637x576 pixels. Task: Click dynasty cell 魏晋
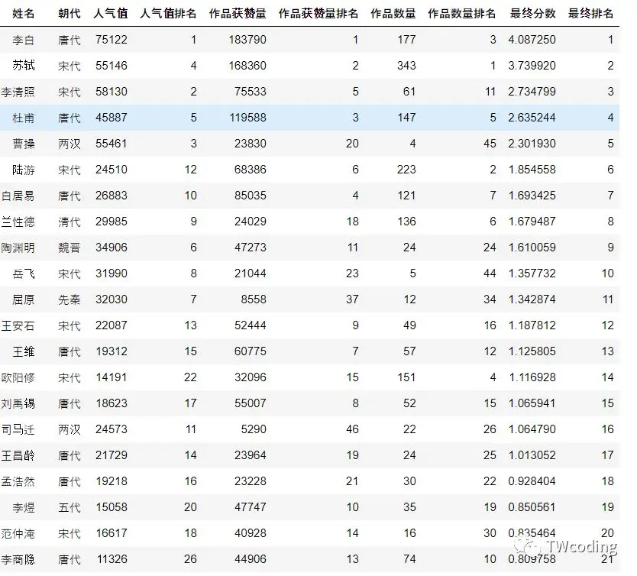pyautogui.click(x=69, y=248)
